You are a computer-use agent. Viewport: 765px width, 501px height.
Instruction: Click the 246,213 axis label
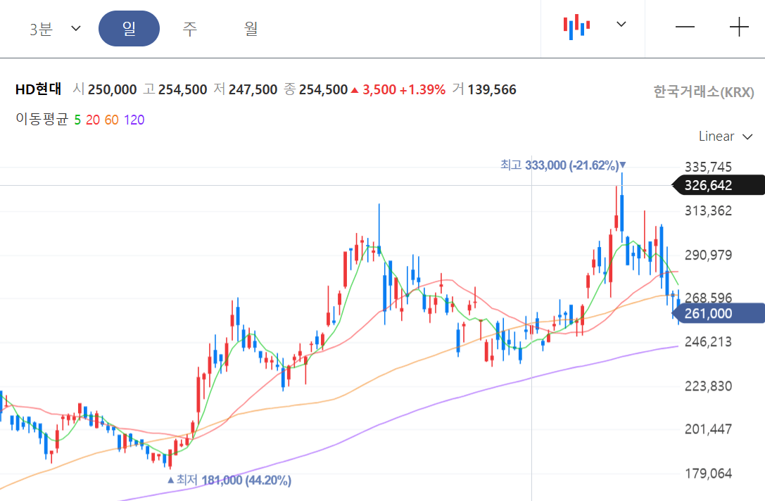click(708, 342)
